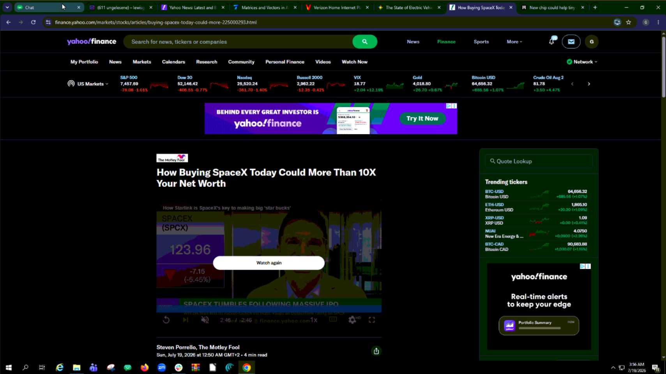The image size is (666, 374).
Task: Reload the page
Action: pyautogui.click(x=34, y=22)
